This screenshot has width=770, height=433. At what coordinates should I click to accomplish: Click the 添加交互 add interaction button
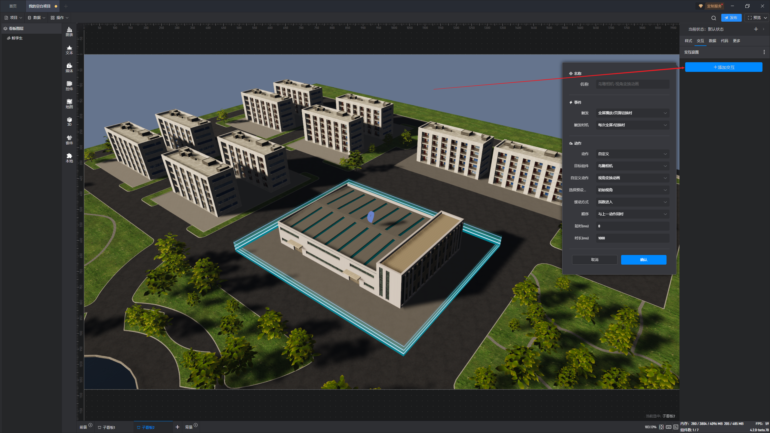coord(723,67)
